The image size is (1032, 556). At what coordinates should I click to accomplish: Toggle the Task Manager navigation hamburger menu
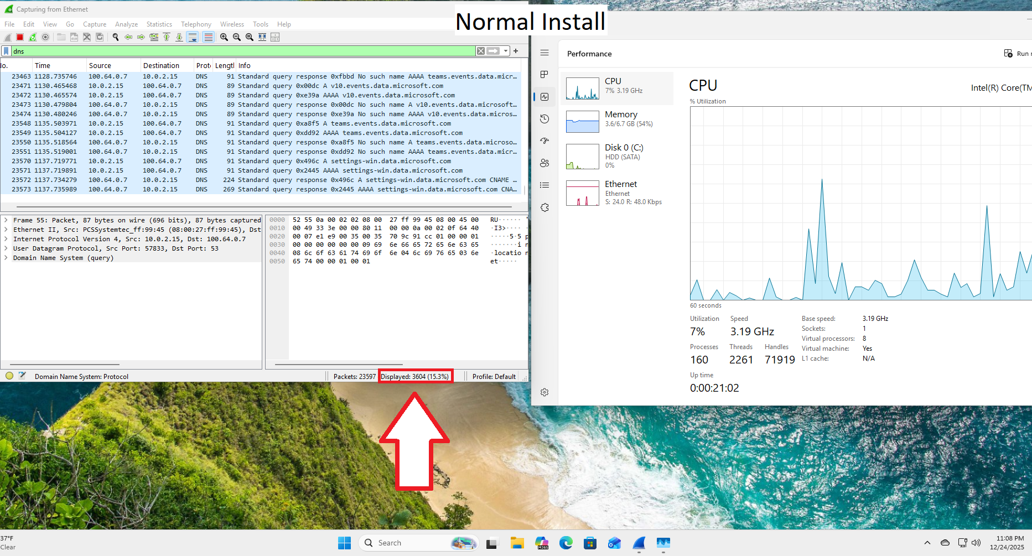[544, 53]
